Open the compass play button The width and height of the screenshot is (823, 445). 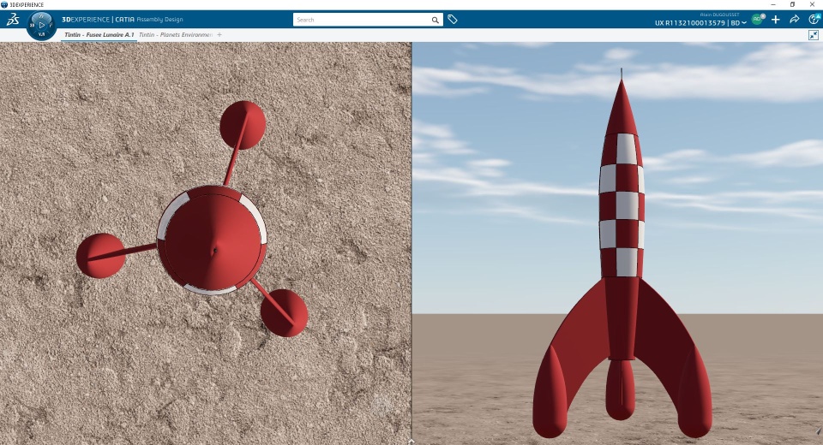41,25
